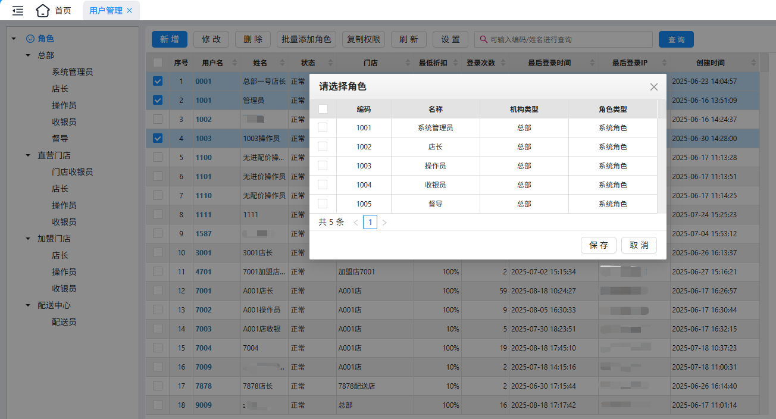Check the role 1004 收银员 checkbox
This screenshot has height=419, width=776.
coord(323,185)
